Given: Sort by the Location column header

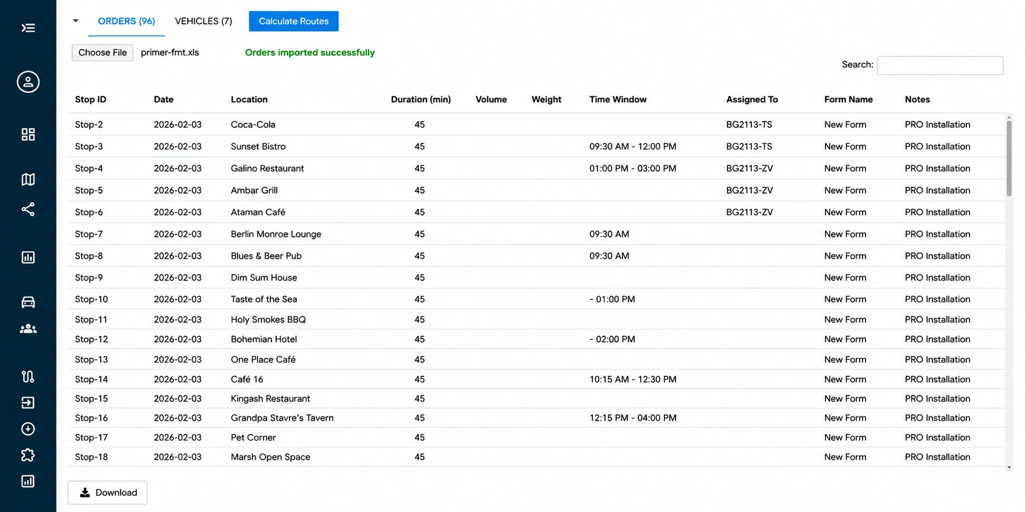Looking at the screenshot, I should [x=249, y=99].
